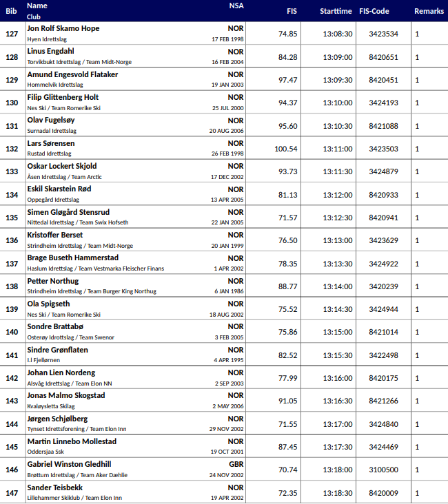Click Linus Engdahl's name
The width and height of the screenshot is (448, 504).
pyautogui.click(x=50, y=51)
